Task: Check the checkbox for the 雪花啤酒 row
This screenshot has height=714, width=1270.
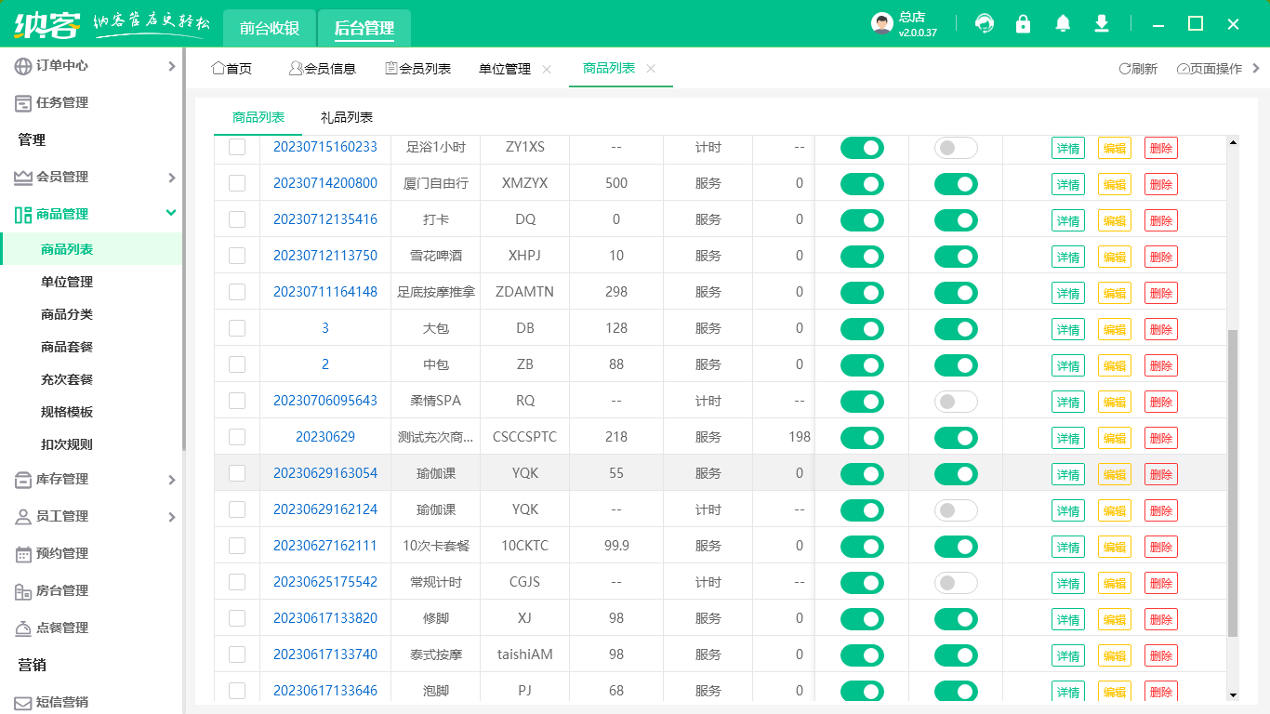Action: click(x=236, y=256)
